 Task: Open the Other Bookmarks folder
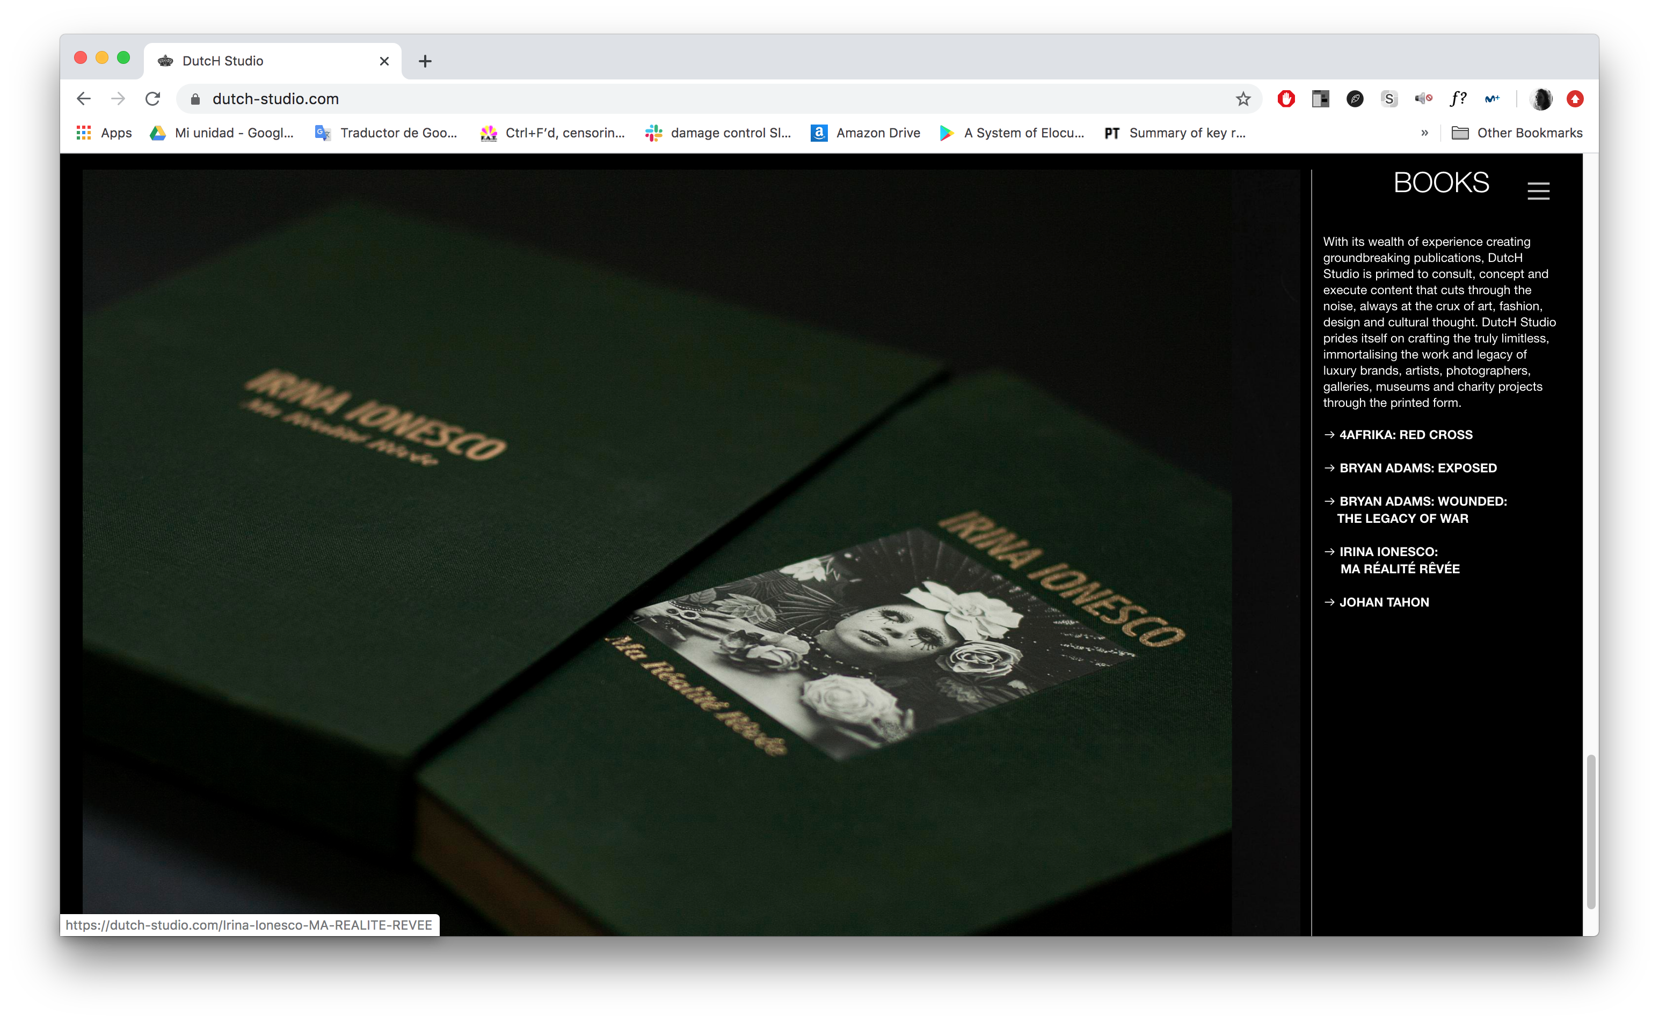click(x=1517, y=133)
